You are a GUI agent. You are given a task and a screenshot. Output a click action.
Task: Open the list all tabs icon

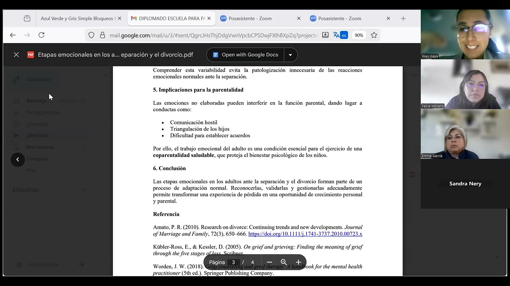click(27, 18)
